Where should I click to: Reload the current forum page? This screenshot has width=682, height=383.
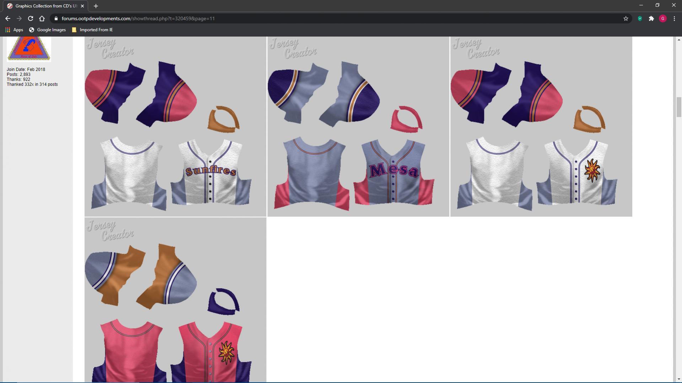(x=31, y=18)
